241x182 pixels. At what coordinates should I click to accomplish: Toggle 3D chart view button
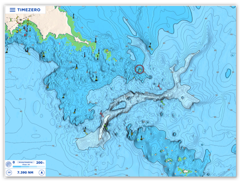[x=9, y=172]
